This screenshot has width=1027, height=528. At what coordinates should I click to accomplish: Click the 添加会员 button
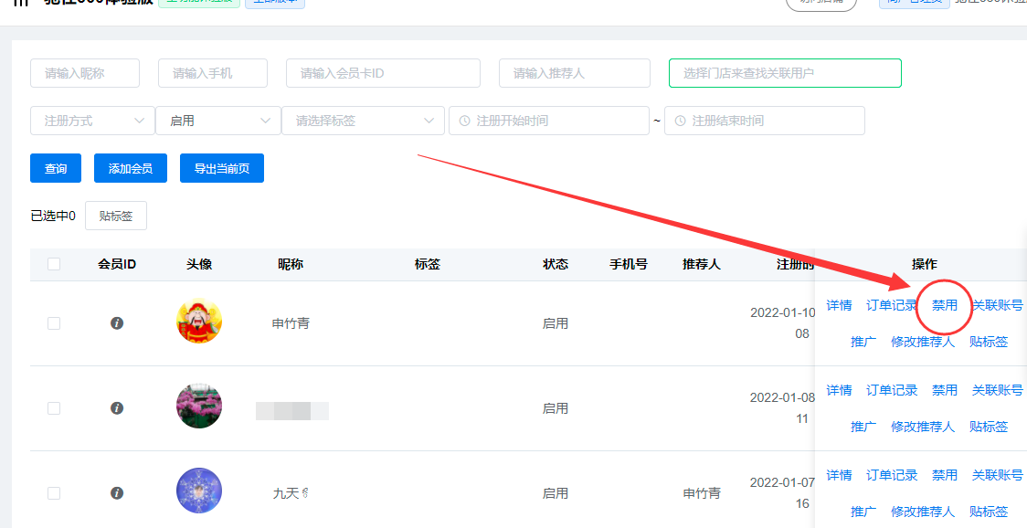click(131, 168)
